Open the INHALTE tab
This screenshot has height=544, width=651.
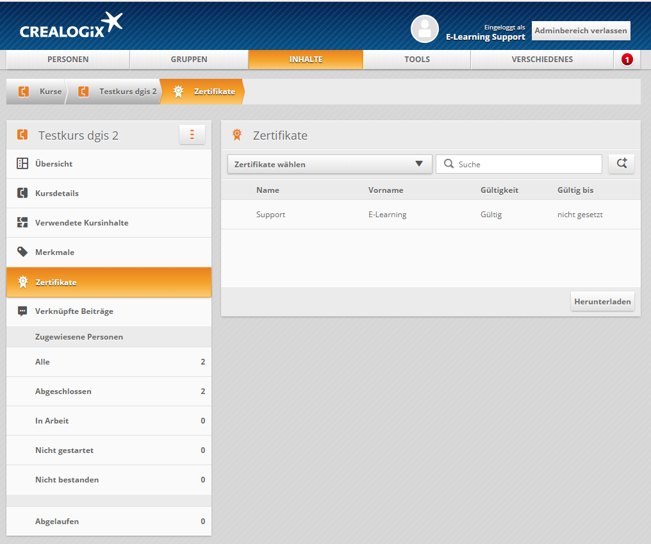[x=306, y=60]
